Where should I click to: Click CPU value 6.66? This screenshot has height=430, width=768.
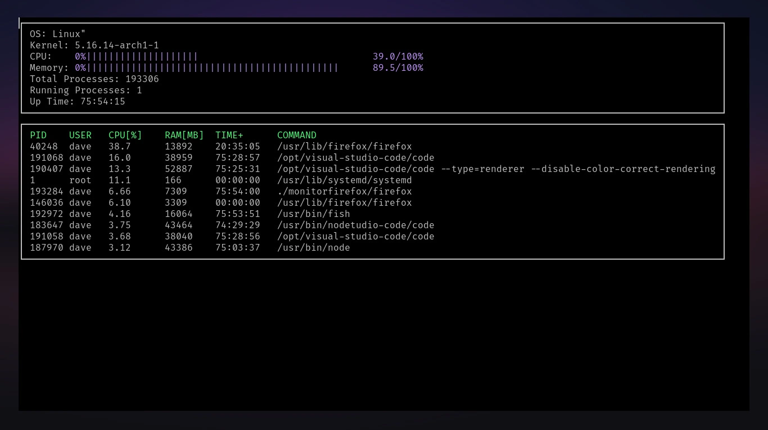point(120,192)
